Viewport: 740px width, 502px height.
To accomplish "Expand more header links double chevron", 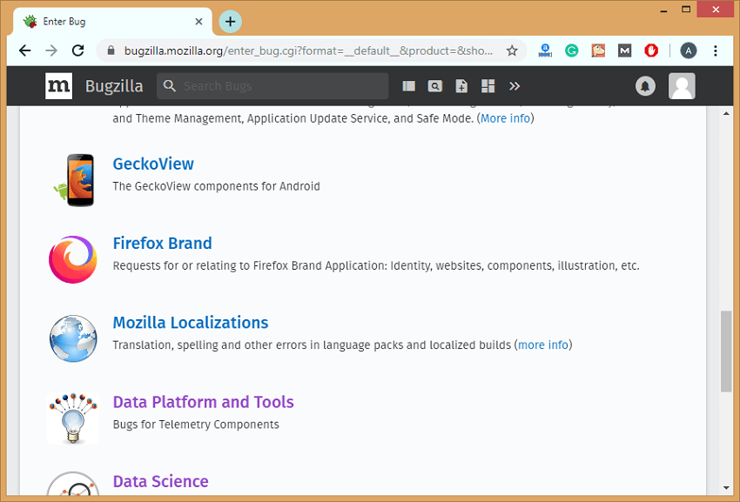I will (x=515, y=86).
